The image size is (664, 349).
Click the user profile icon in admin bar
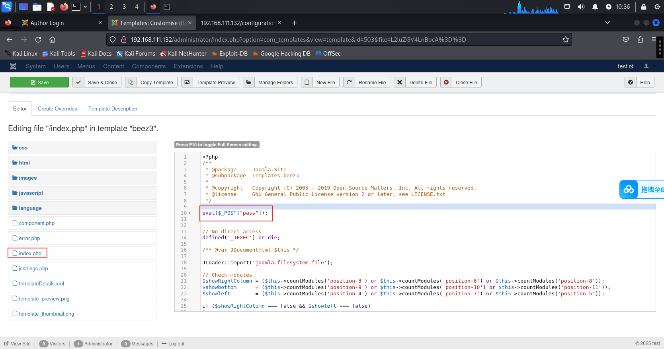(x=646, y=66)
